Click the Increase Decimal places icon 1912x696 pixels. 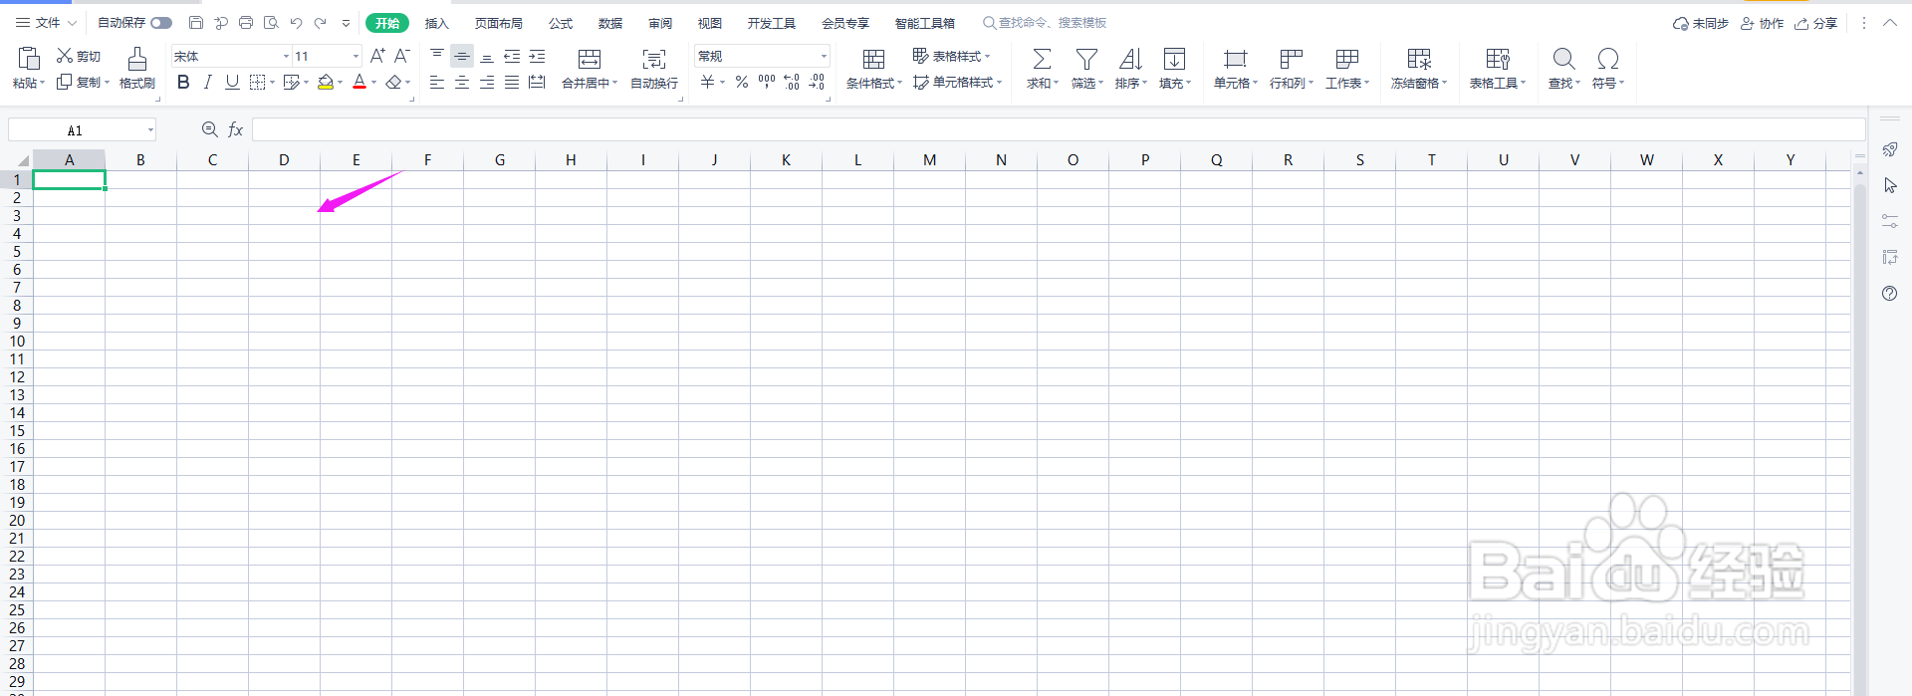point(792,83)
